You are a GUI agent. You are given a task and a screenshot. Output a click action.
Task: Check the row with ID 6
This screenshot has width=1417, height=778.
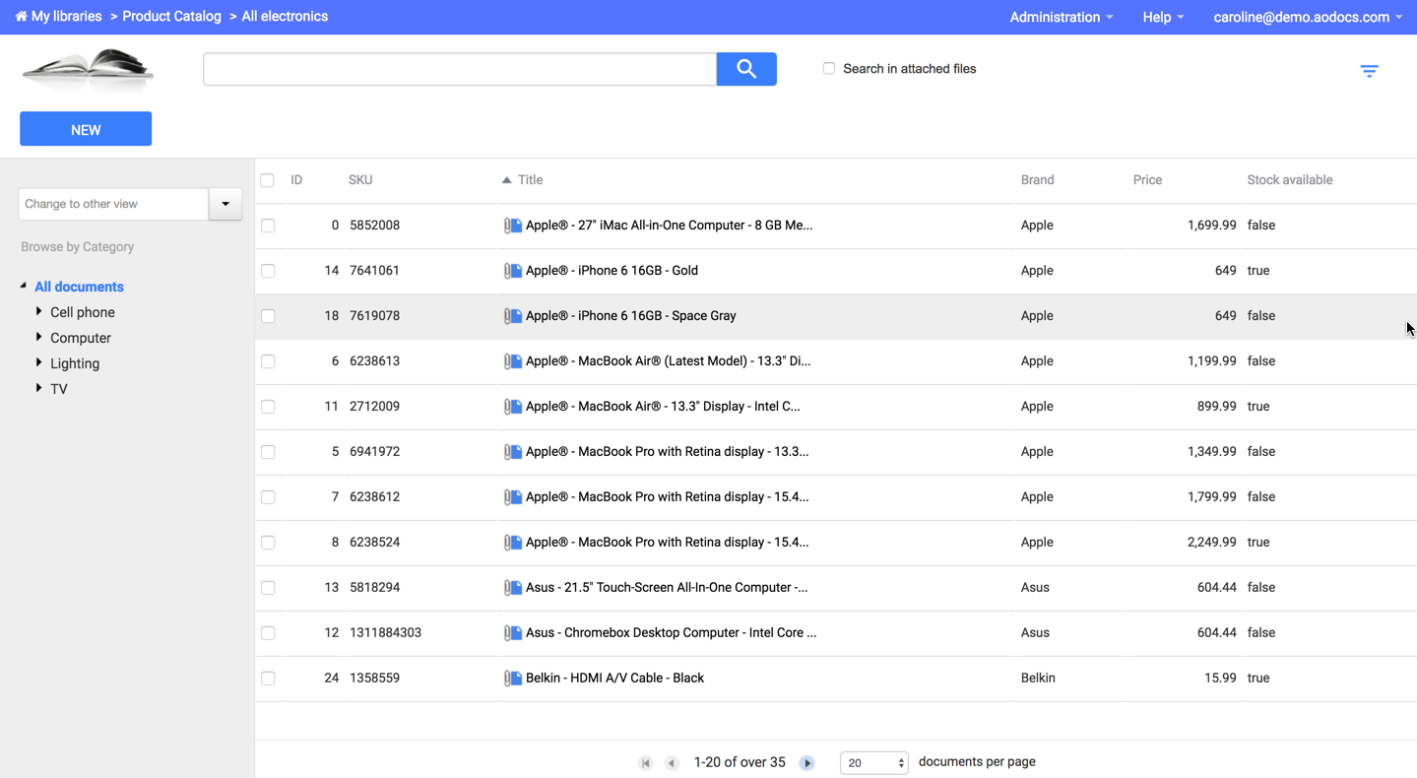(268, 361)
